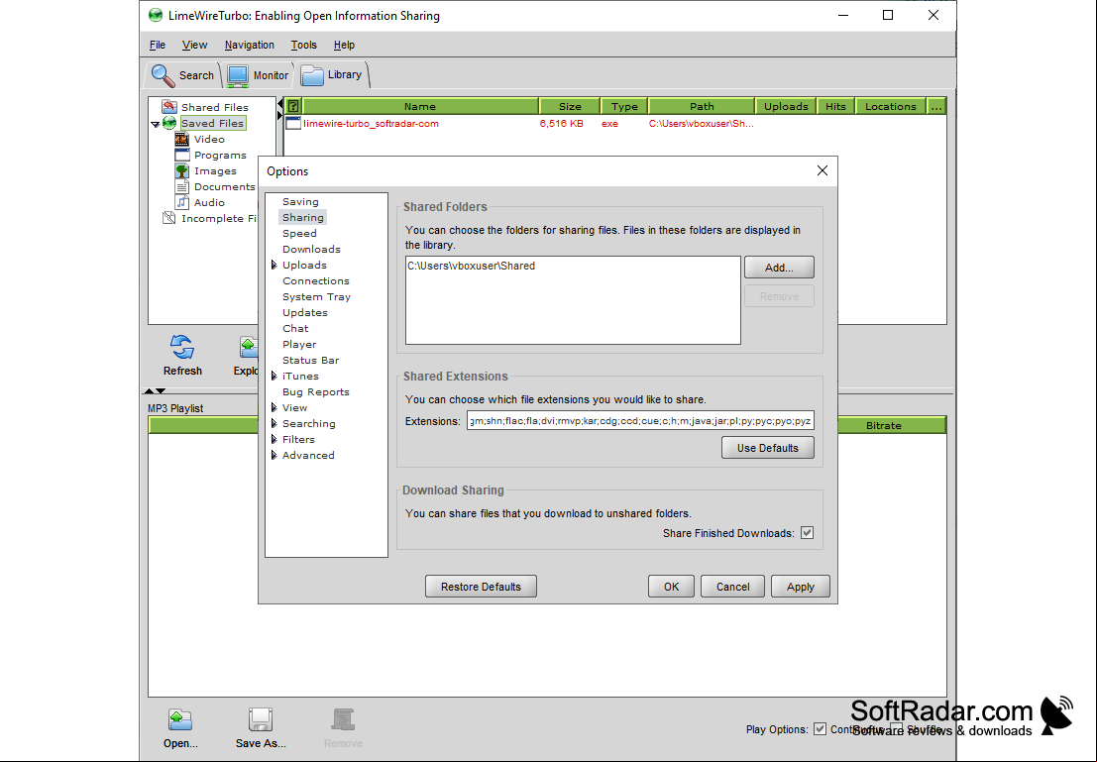Click the question mark column header icon
The height and width of the screenshot is (762, 1097).
pos(294,106)
